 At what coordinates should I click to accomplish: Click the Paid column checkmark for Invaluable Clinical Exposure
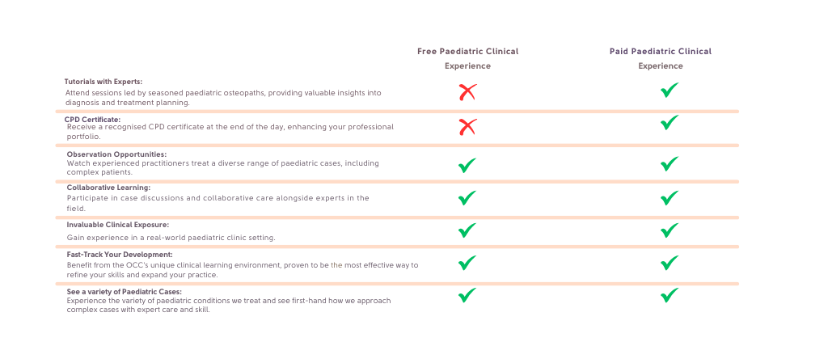pyautogui.click(x=670, y=230)
